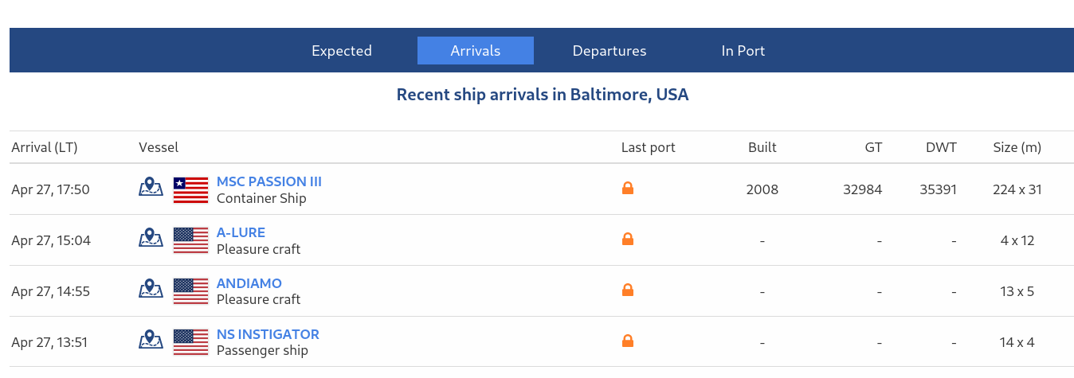Open the ANDIAMO vessel link

(249, 283)
